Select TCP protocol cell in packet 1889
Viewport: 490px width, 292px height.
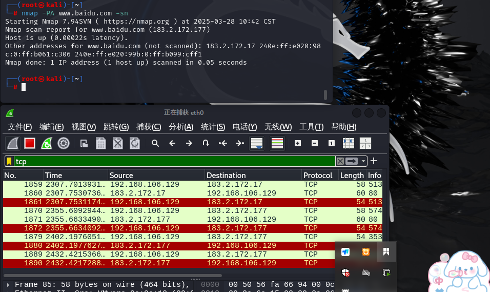tap(311, 255)
